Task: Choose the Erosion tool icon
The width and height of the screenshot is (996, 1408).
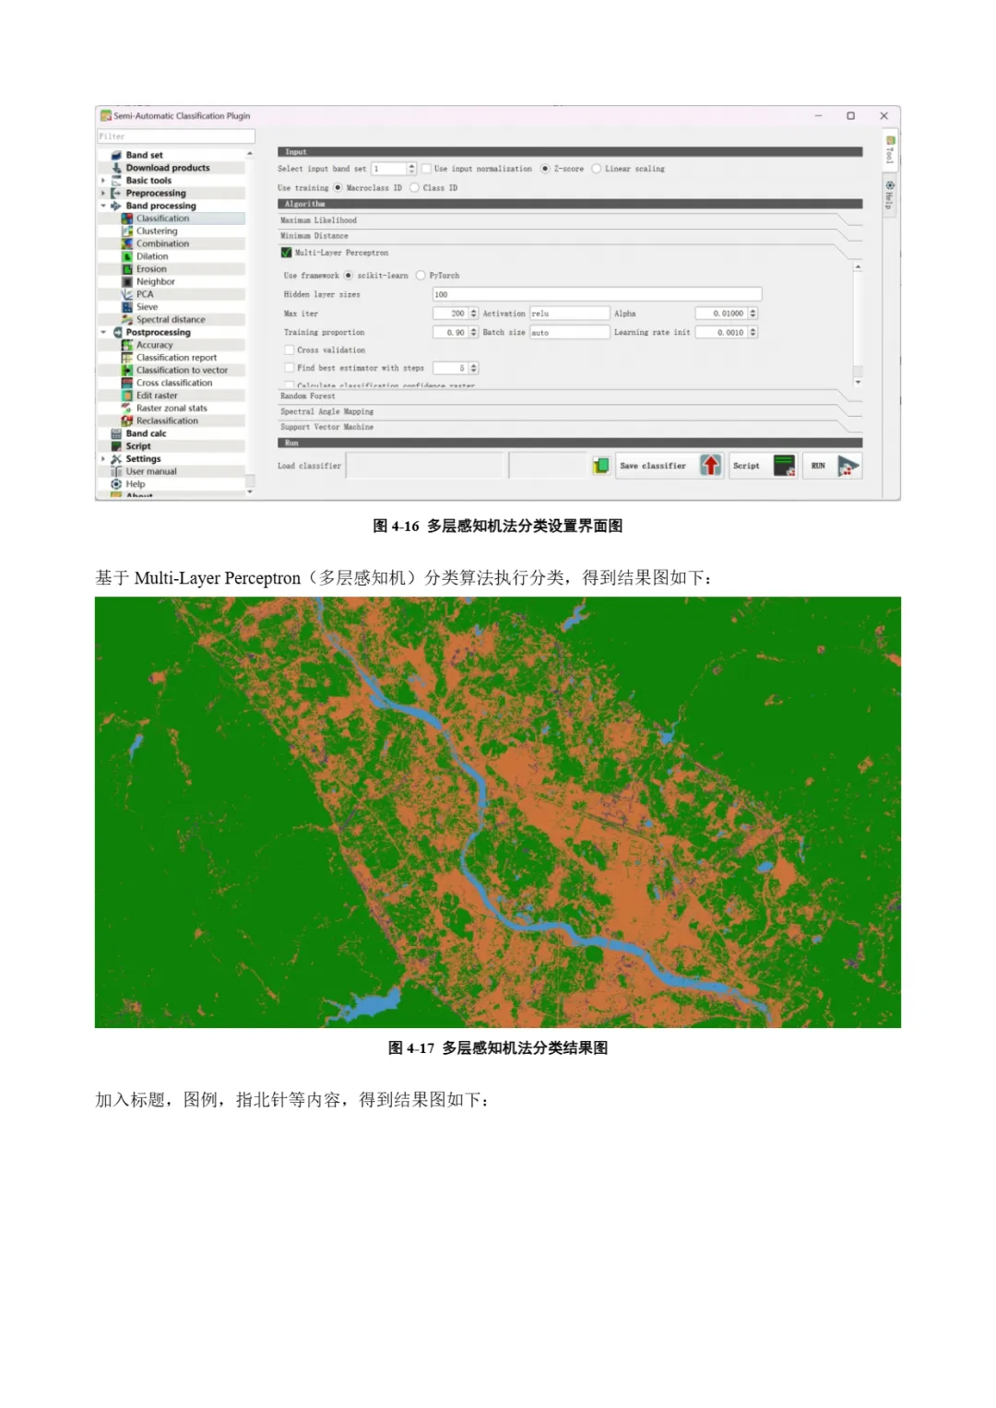Action: tap(127, 269)
